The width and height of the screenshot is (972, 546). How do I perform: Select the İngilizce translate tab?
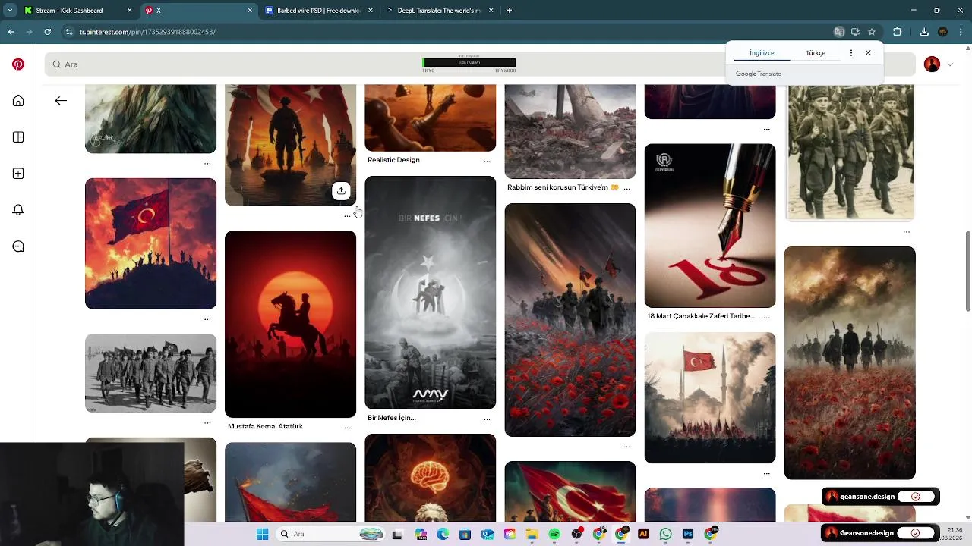(762, 53)
